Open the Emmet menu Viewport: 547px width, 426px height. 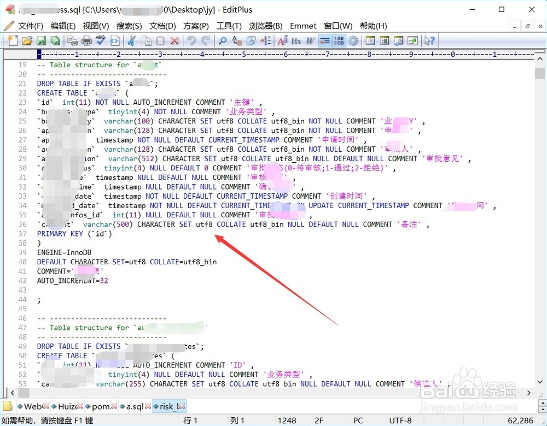tap(303, 26)
